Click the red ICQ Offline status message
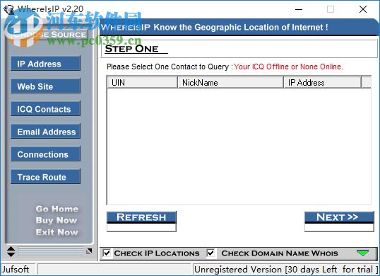 coord(288,67)
